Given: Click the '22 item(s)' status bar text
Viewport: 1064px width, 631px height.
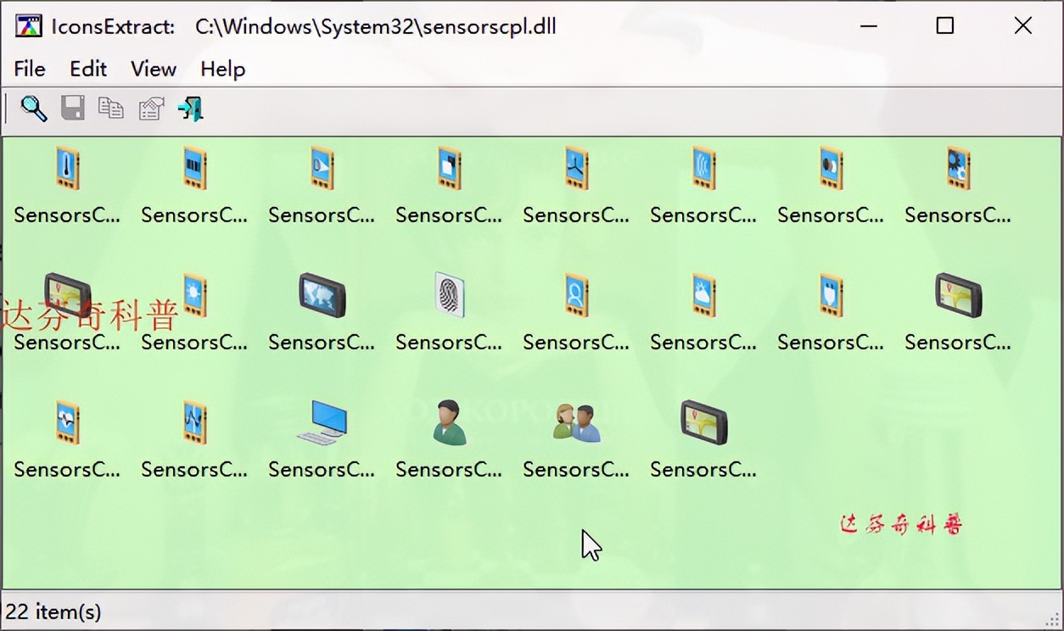Looking at the screenshot, I should tap(53, 611).
